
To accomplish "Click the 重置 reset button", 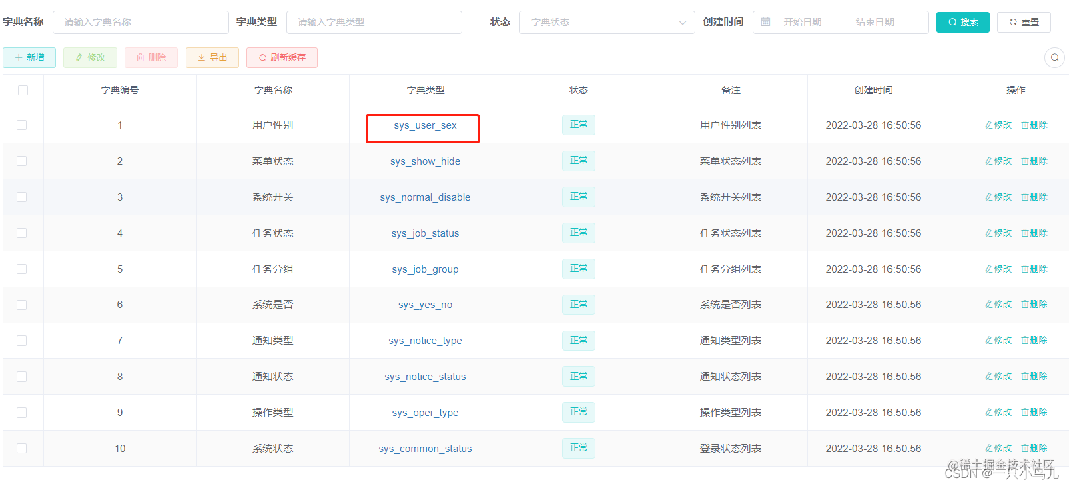I will click(x=1024, y=22).
